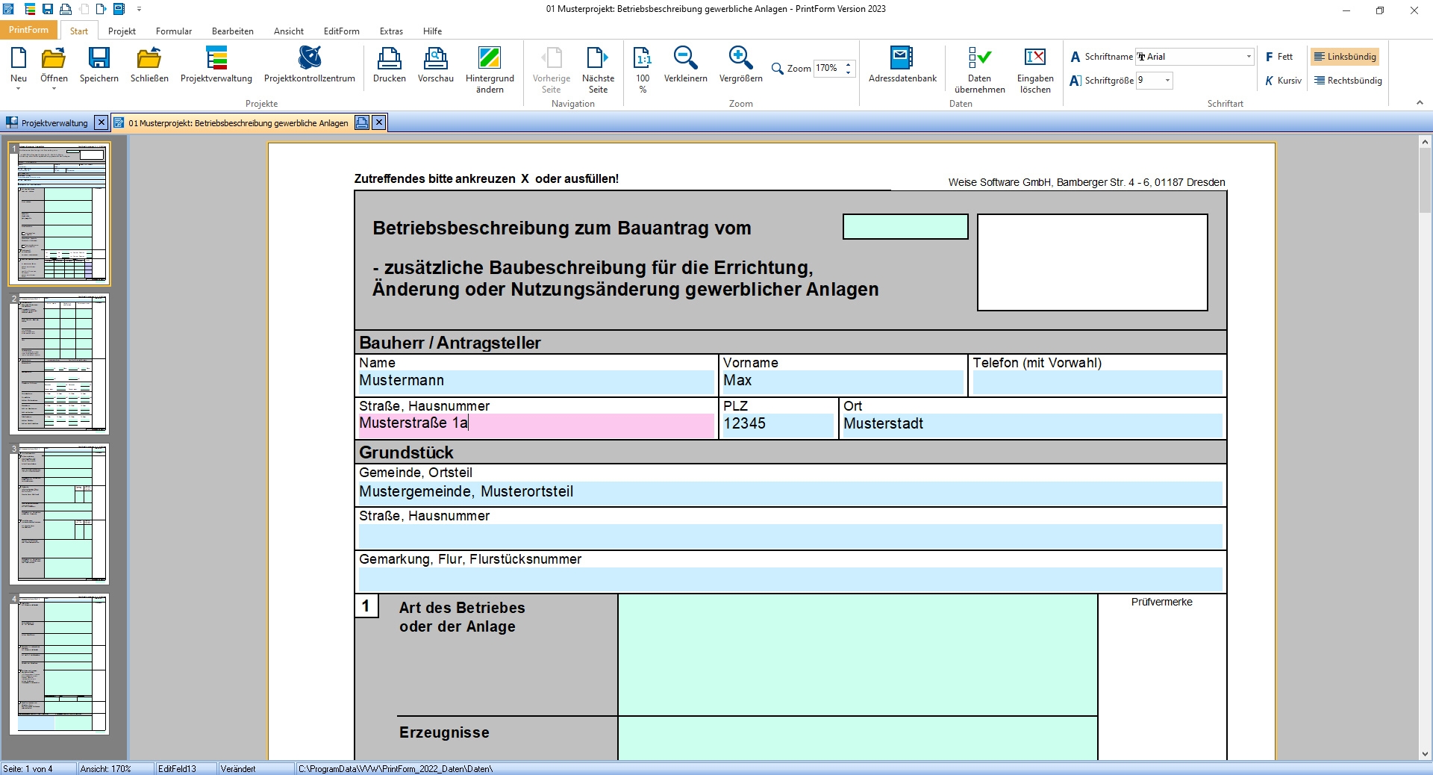Open the Schriftgröße size dropdown

tap(1167, 81)
